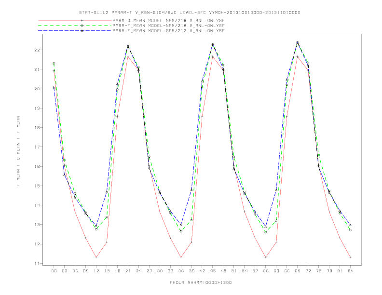Click the red line peak point at hour 21

point(128,57)
